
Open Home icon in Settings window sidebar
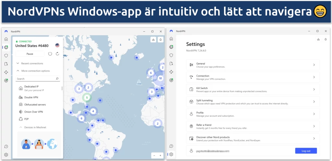pos(171,39)
